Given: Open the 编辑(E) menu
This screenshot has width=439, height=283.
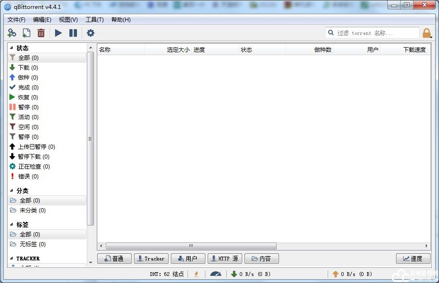Looking at the screenshot, I should (42, 20).
